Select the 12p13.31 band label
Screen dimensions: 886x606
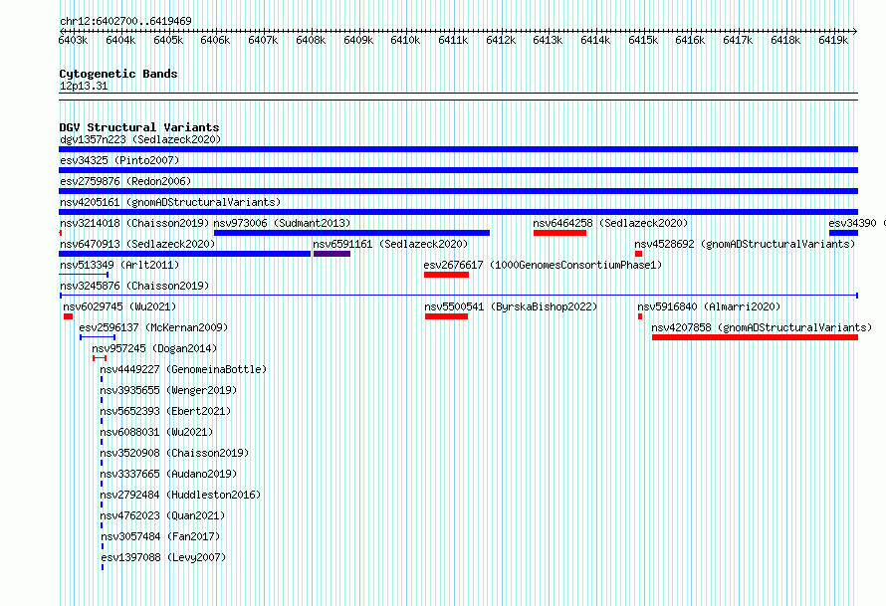pos(84,86)
